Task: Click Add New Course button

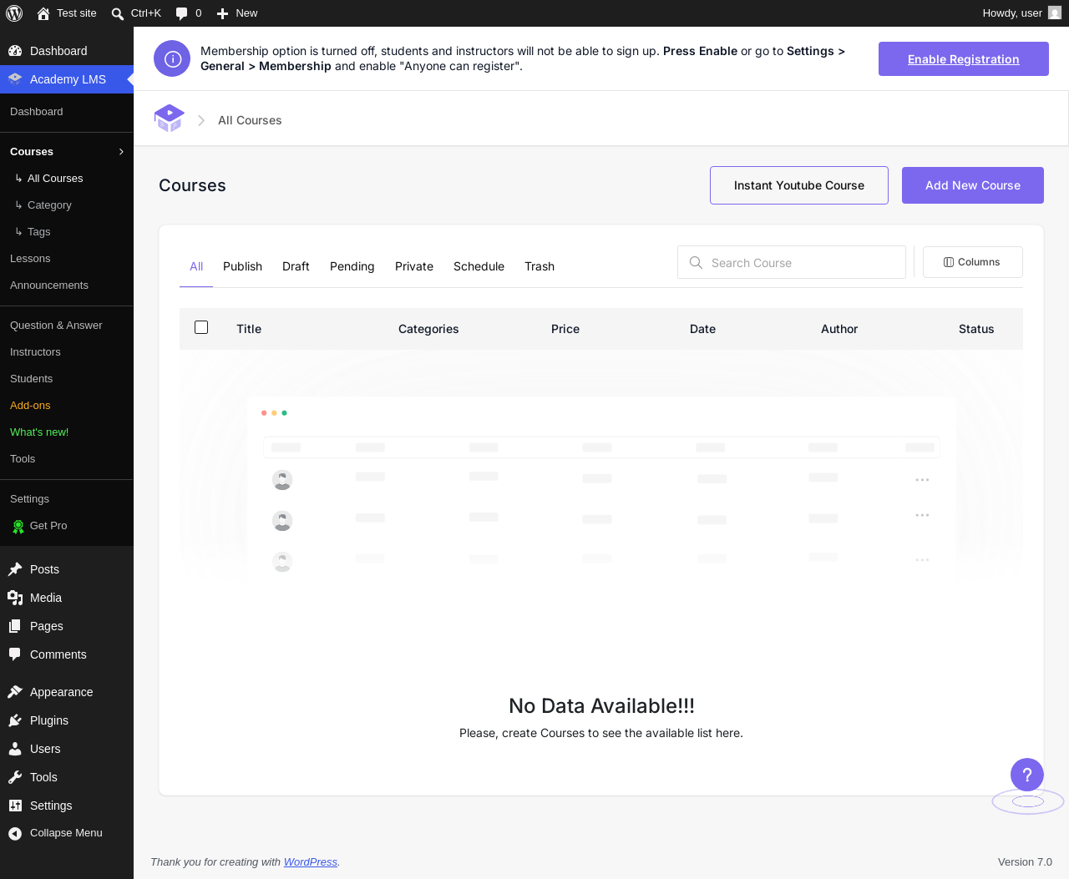Action: click(x=973, y=185)
